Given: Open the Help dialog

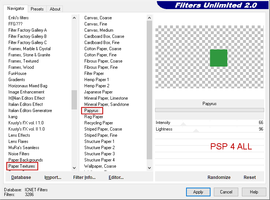Looking at the screenshot, I should point(254,192).
